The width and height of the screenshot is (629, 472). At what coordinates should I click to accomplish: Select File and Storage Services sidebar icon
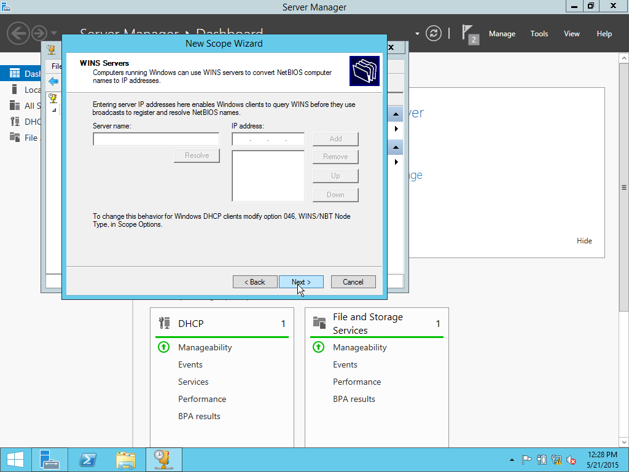(15, 137)
